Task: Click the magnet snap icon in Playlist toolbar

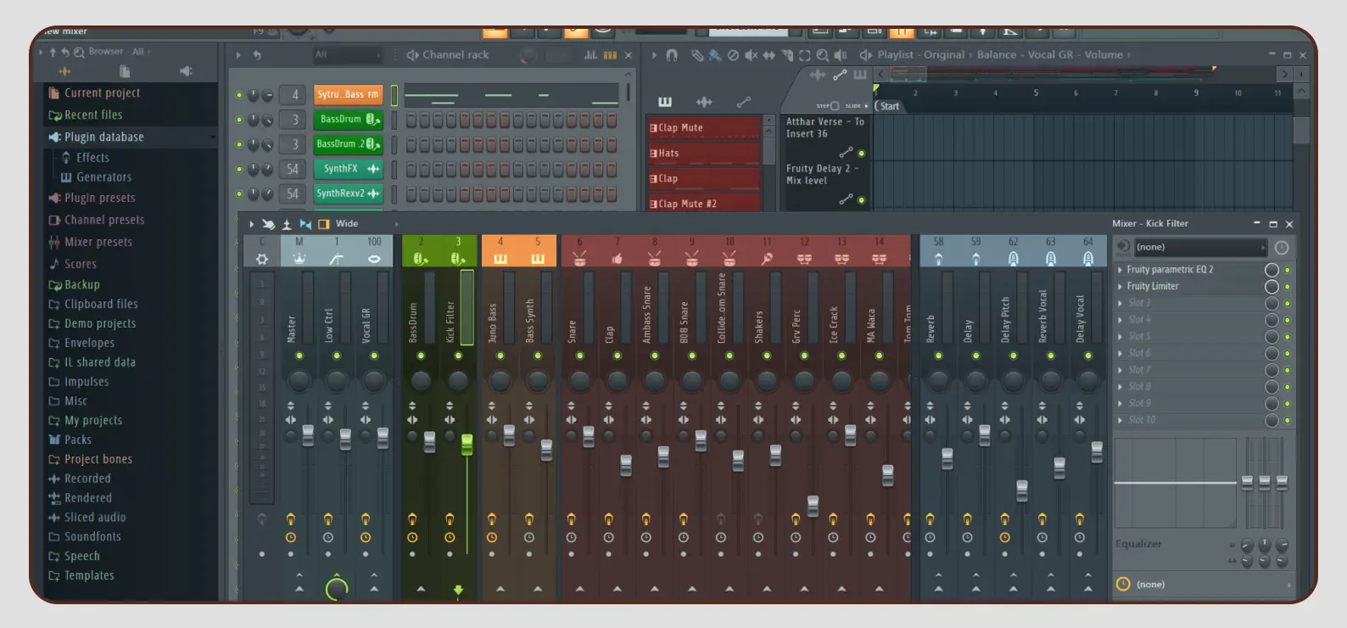Action: coord(672,55)
